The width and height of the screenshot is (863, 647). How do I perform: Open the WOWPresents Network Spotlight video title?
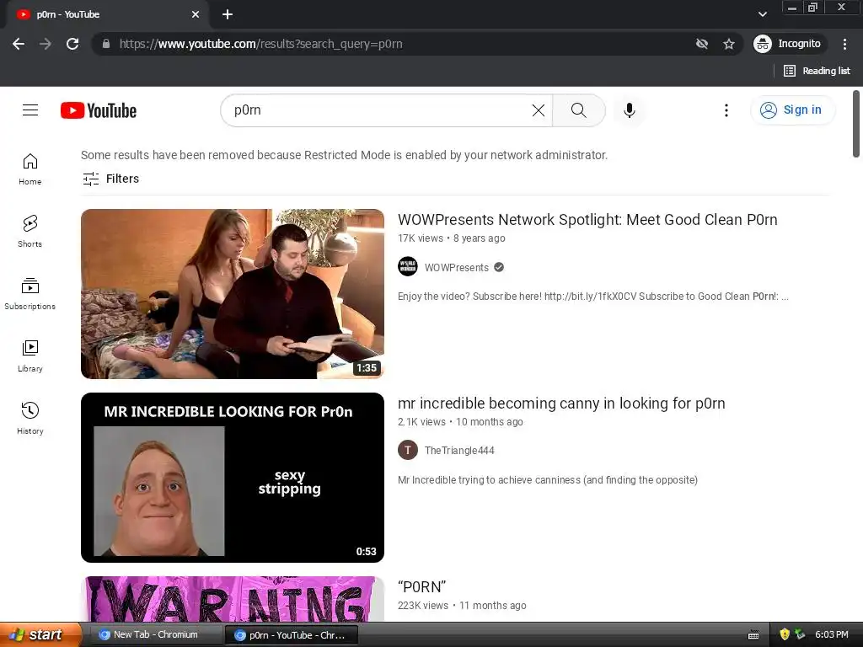[587, 220]
